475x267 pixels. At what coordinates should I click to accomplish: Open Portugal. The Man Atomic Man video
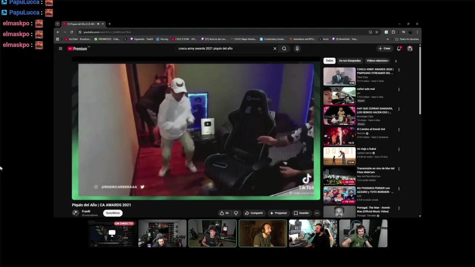[373, 210]
